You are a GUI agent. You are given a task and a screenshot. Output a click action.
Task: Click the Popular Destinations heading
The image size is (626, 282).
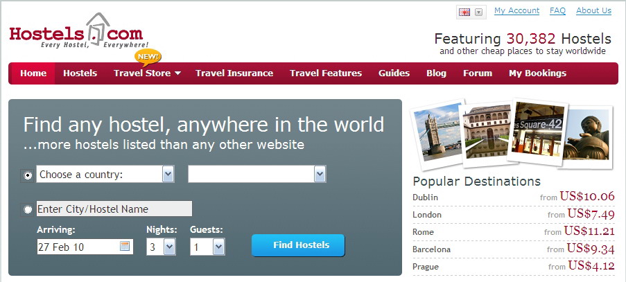pyautogui.click(x=477, y=182)
